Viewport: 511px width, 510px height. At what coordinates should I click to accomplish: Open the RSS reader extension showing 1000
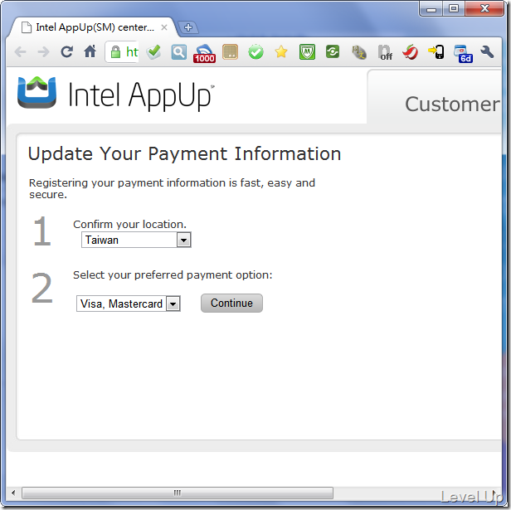204,53
